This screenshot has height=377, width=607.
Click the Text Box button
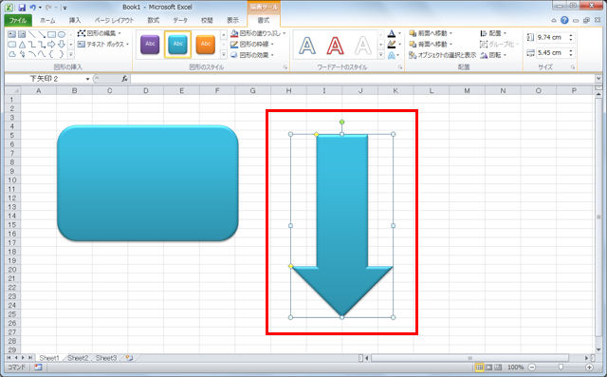pyautogui.click(x=103, y=45)
